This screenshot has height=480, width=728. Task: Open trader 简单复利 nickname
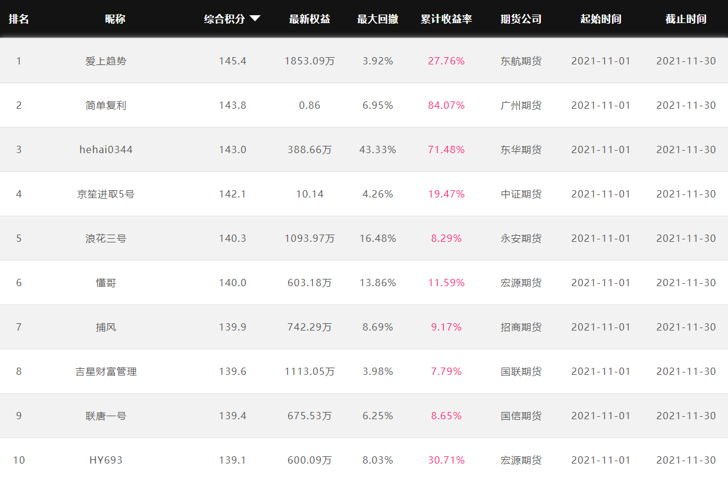(x=106, y=105)
